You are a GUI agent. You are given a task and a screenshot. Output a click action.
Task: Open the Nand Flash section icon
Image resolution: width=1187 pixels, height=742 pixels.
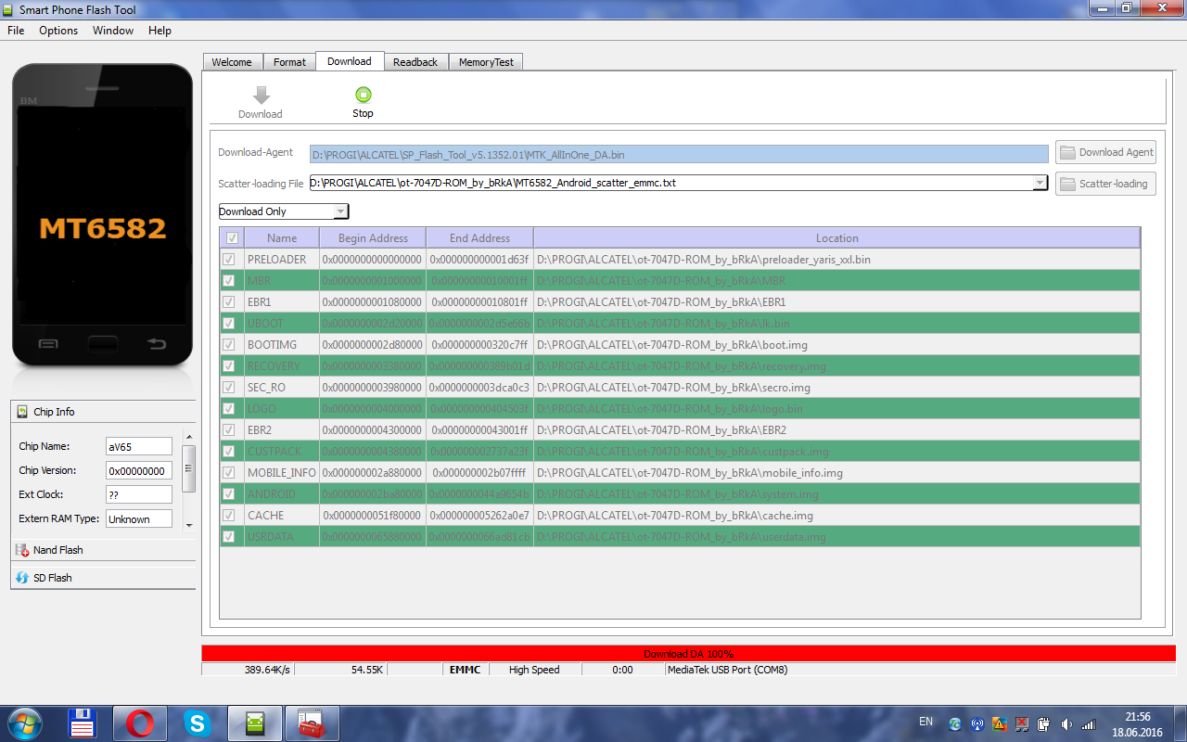click(x=22, y=550)
